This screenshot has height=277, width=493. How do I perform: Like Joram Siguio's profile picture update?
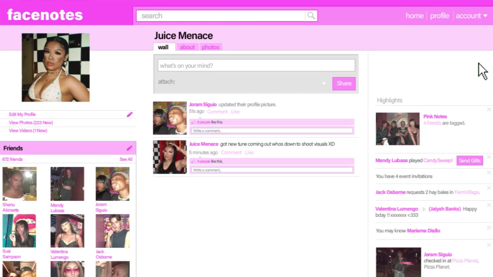[x=235, y=112]
